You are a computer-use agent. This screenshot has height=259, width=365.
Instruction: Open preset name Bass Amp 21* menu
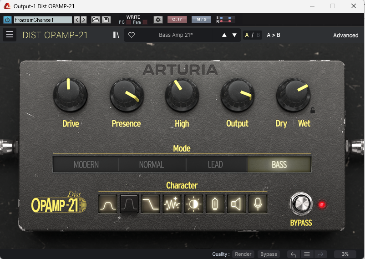coord(176,35)
